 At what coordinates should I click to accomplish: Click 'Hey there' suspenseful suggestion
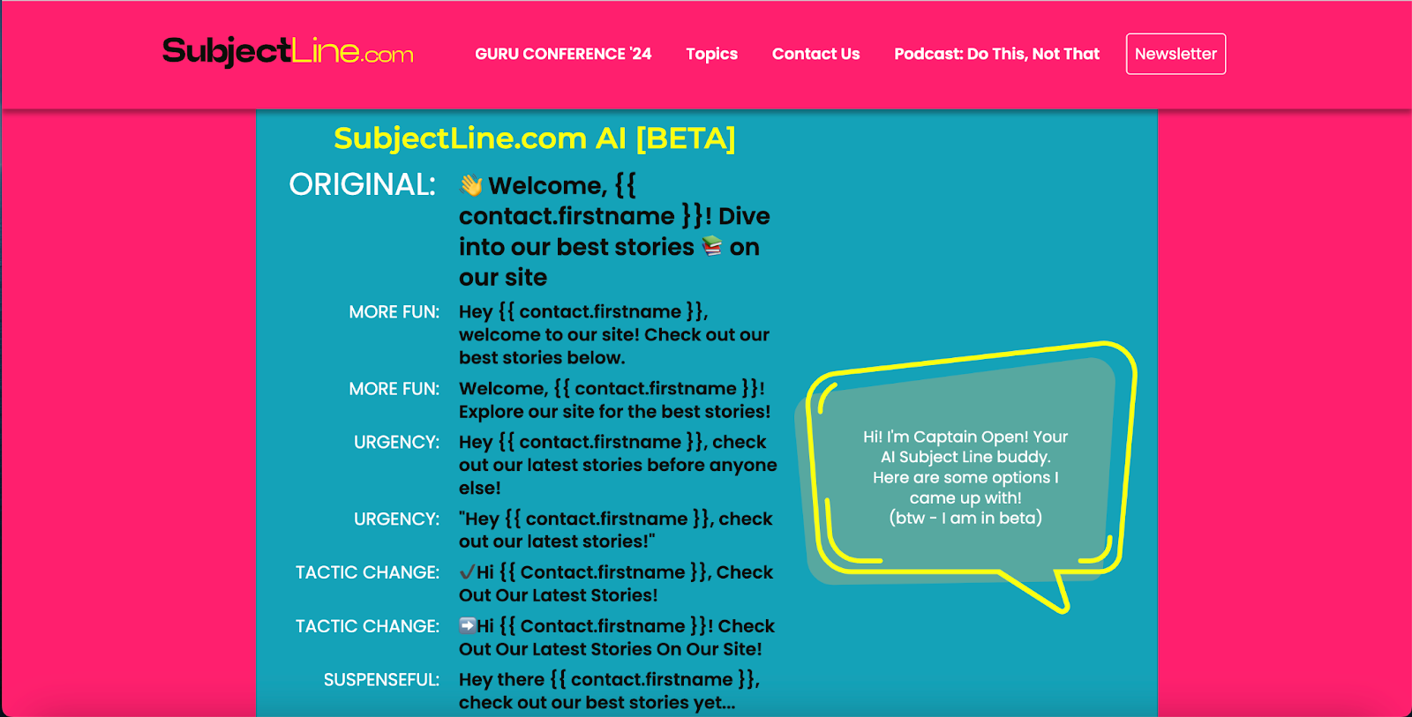click(x=610, y=691)
